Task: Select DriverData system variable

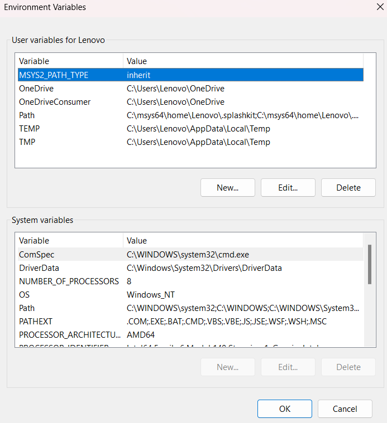Action: coord(190,268)
